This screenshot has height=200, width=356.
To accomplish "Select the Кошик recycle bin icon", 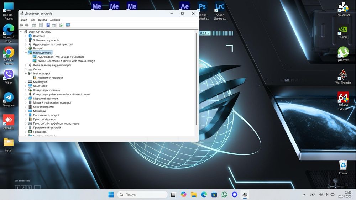I will click(x=343, y=167).
